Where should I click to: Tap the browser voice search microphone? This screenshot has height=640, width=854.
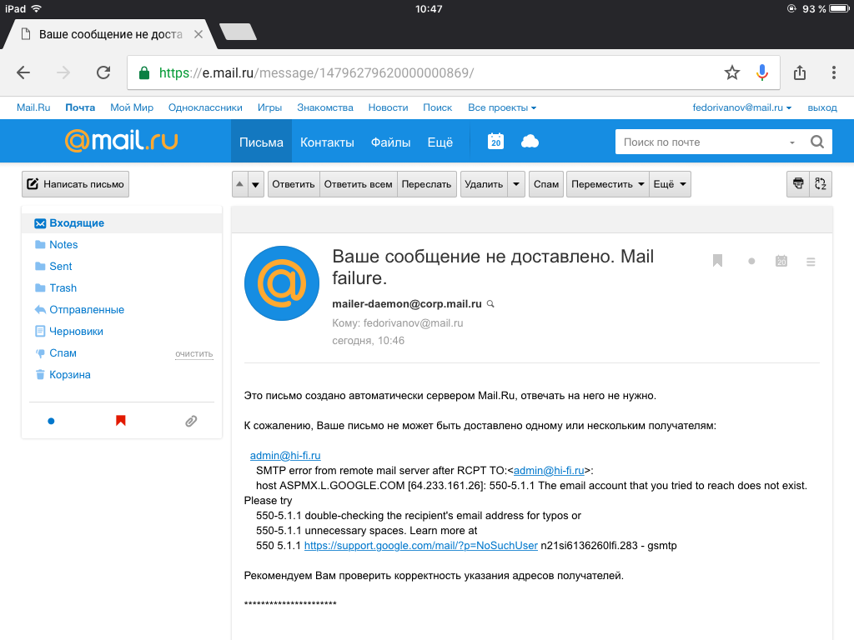[761, 72]
